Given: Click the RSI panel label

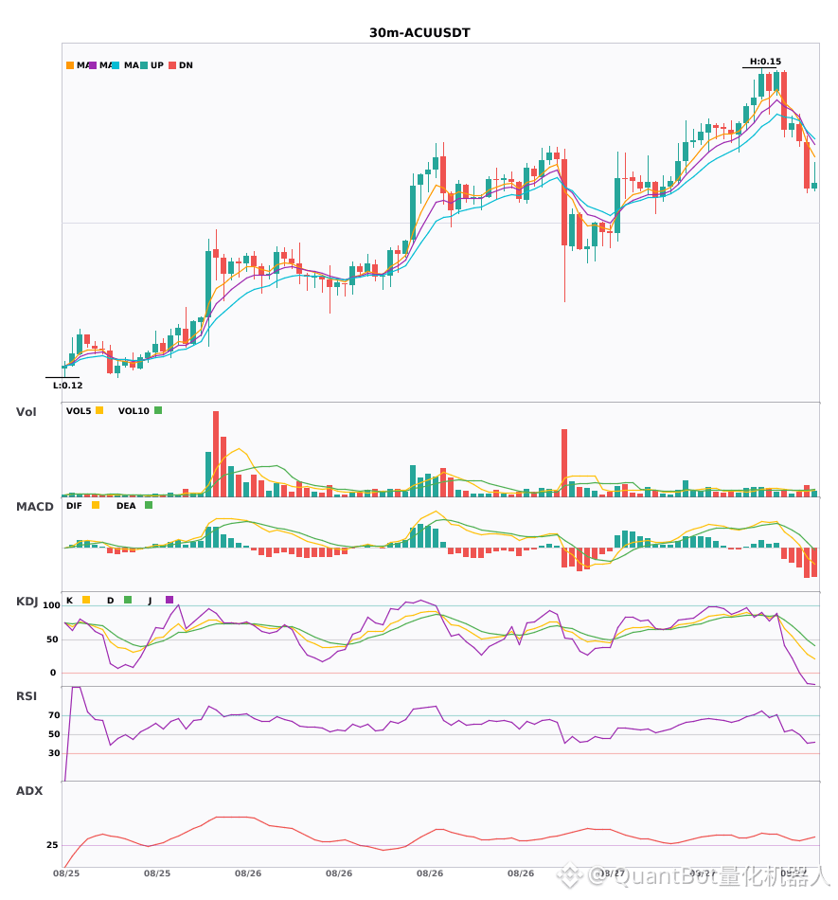Looking at the screenshot, I should [27, 696].
